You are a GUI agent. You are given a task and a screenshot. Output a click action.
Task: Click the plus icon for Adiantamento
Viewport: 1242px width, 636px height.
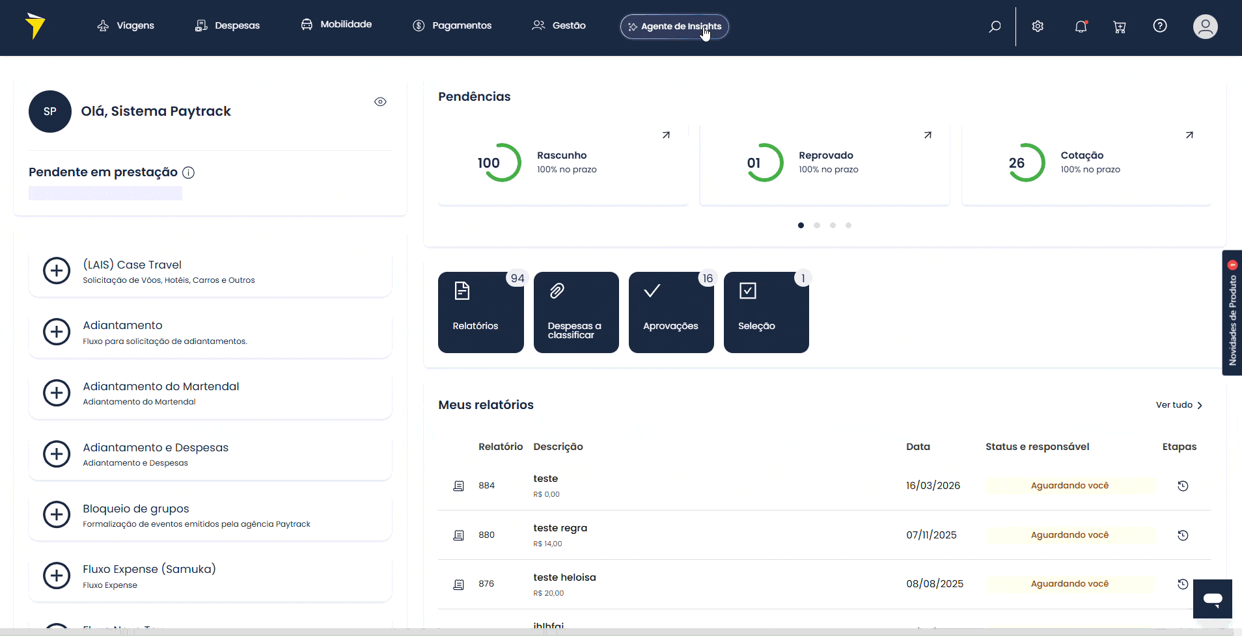point(57,332)
